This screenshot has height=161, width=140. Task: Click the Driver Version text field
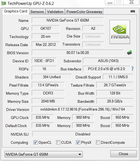coord(82,109)
